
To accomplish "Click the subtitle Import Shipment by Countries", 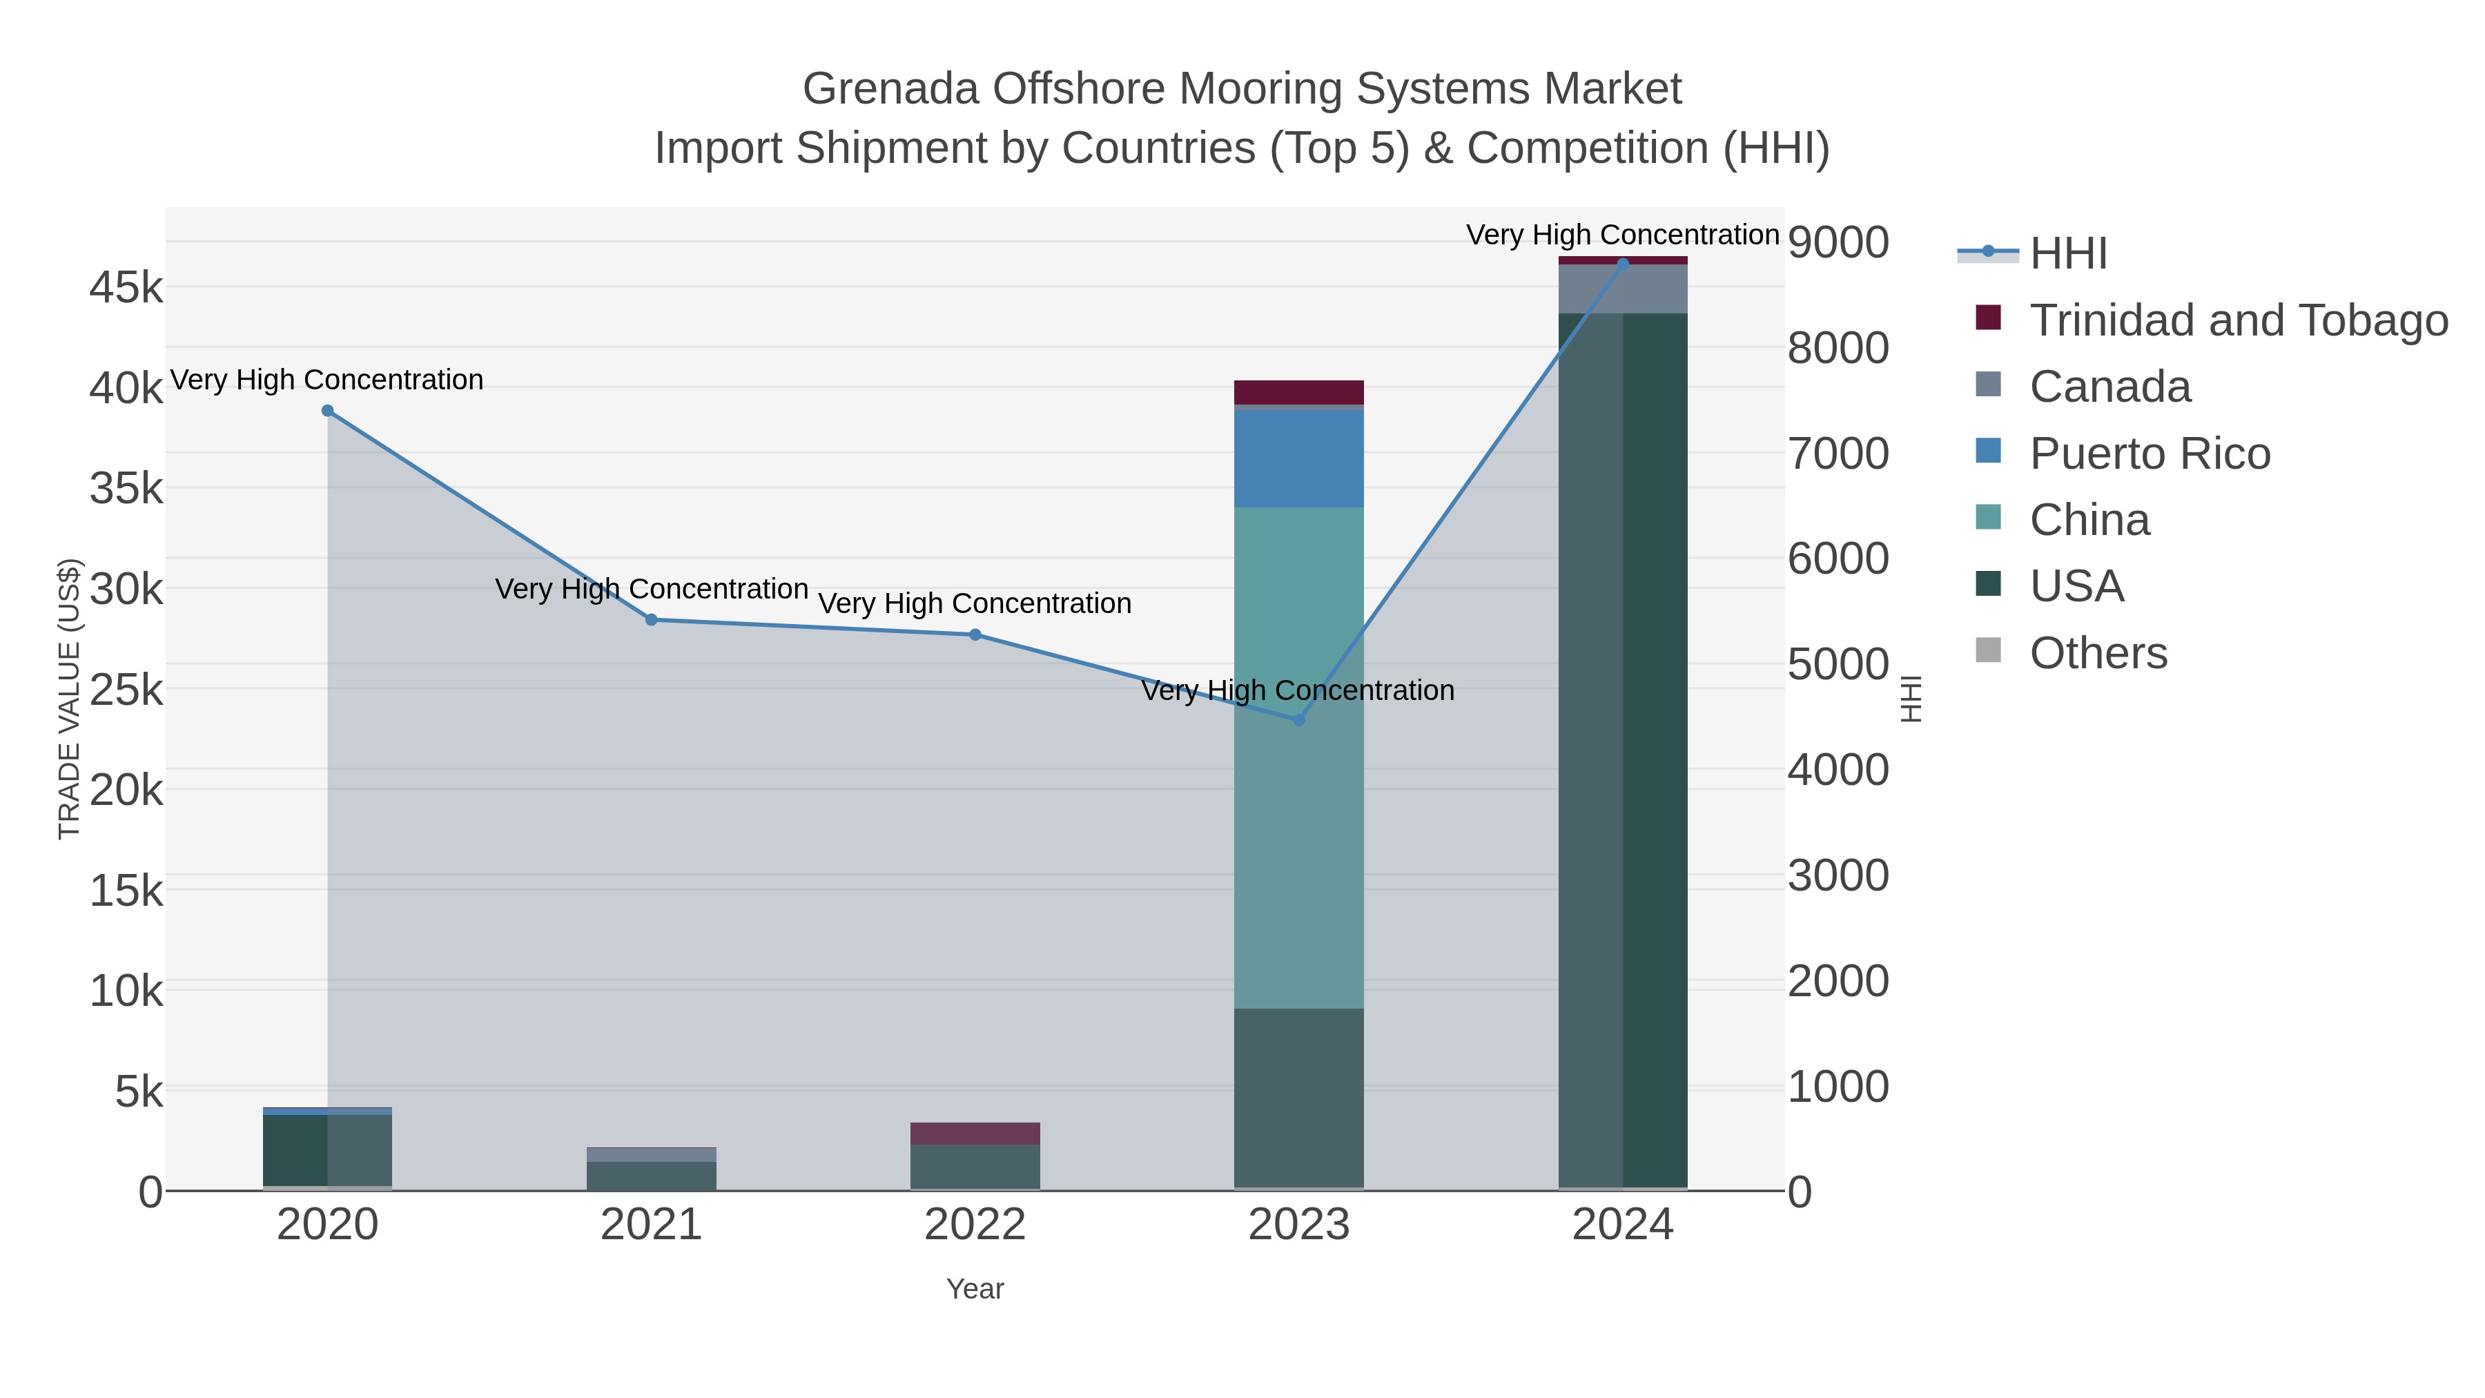I will tap(1242, 148).
